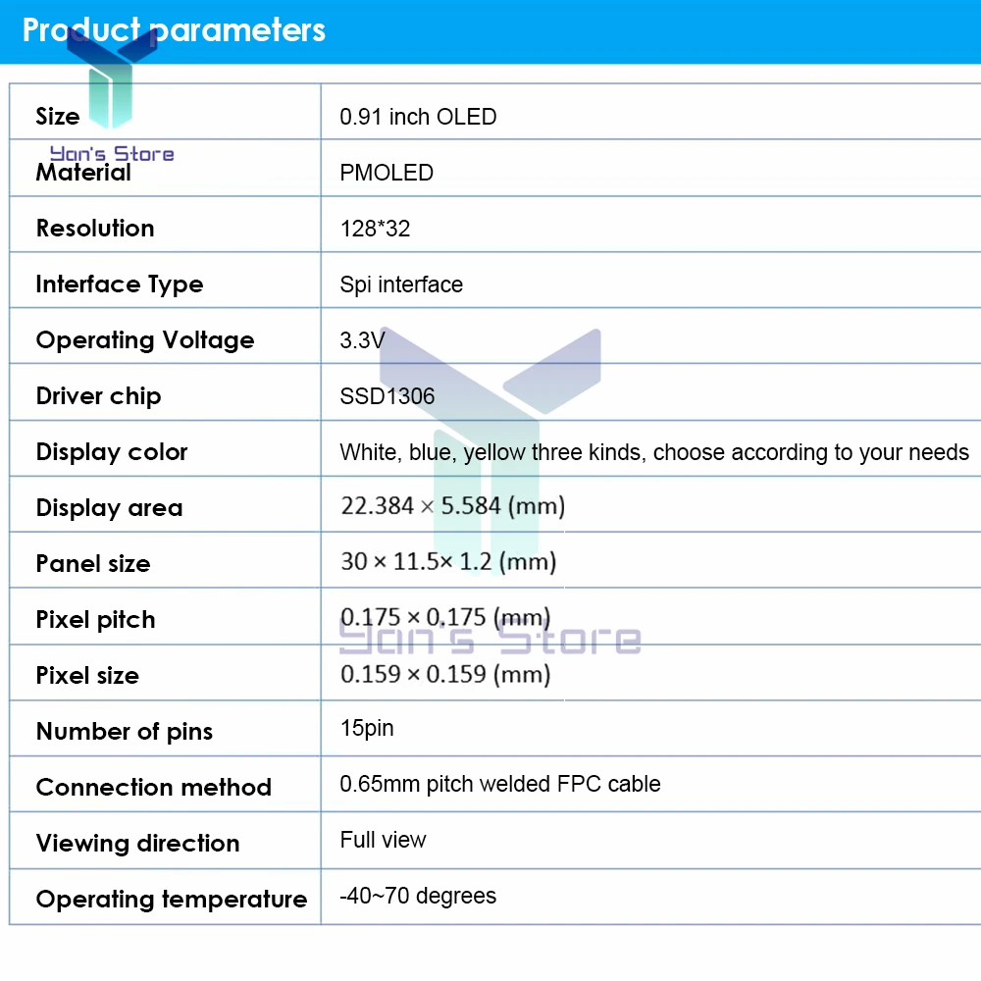The height and width of the screenshot is (981, 981).
Task: Click the '30 × 11.5× 1.2 (mm)' value
Action: click(x=448, y=562)
